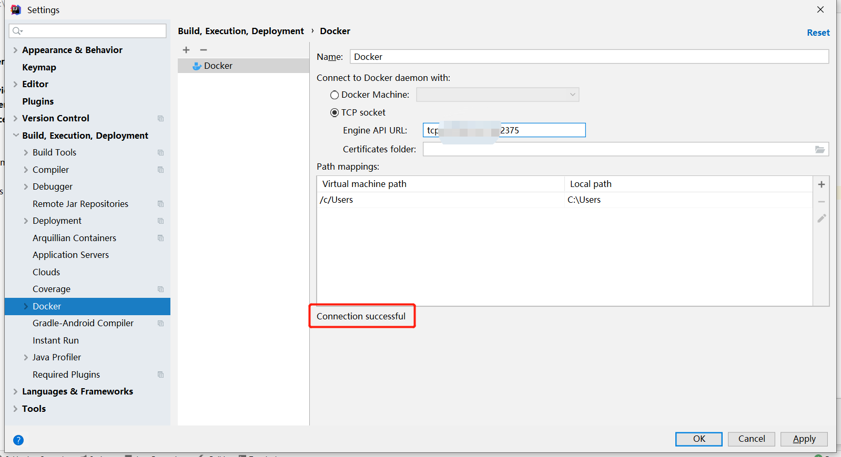Apply the current settings

(x=804, y=439)
